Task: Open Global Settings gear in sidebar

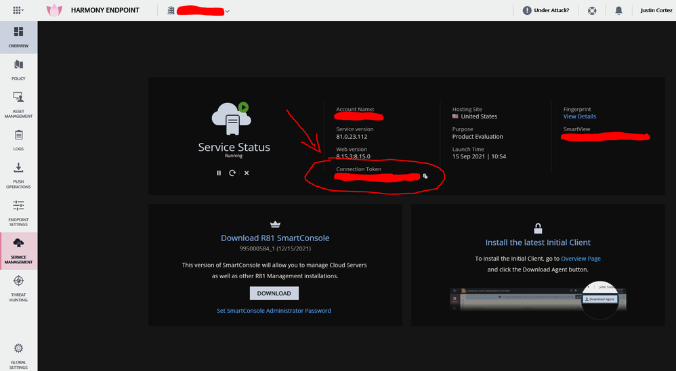Action: coord(18,355)
